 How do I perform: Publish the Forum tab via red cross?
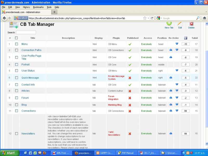[x=130, y=98]
